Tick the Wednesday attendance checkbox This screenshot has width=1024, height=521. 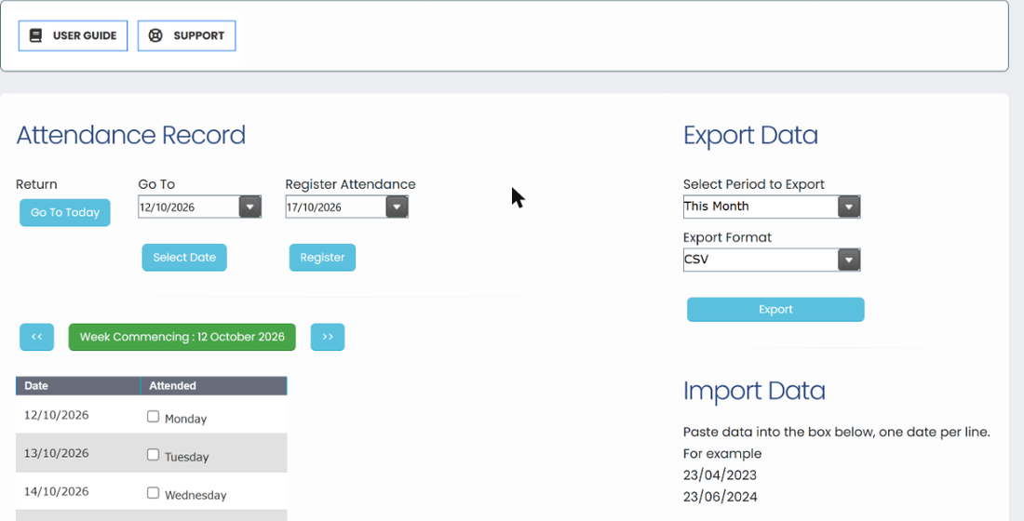pyautogui.click(x=153, y=492)
